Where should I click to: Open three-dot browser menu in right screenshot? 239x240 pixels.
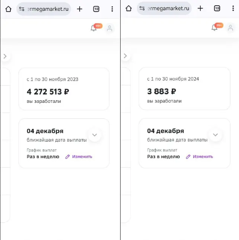(233, 9)
